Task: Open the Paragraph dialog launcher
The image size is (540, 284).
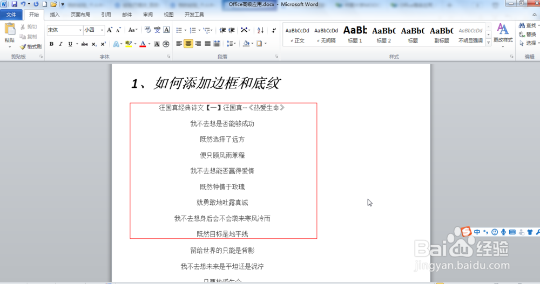Action: [x=276, y=57]
